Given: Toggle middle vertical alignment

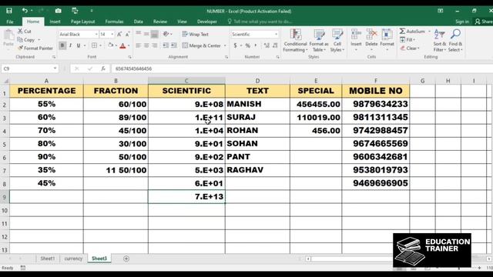Looking at the screenshot, I should pyautogui.click(x=146, y=34).
